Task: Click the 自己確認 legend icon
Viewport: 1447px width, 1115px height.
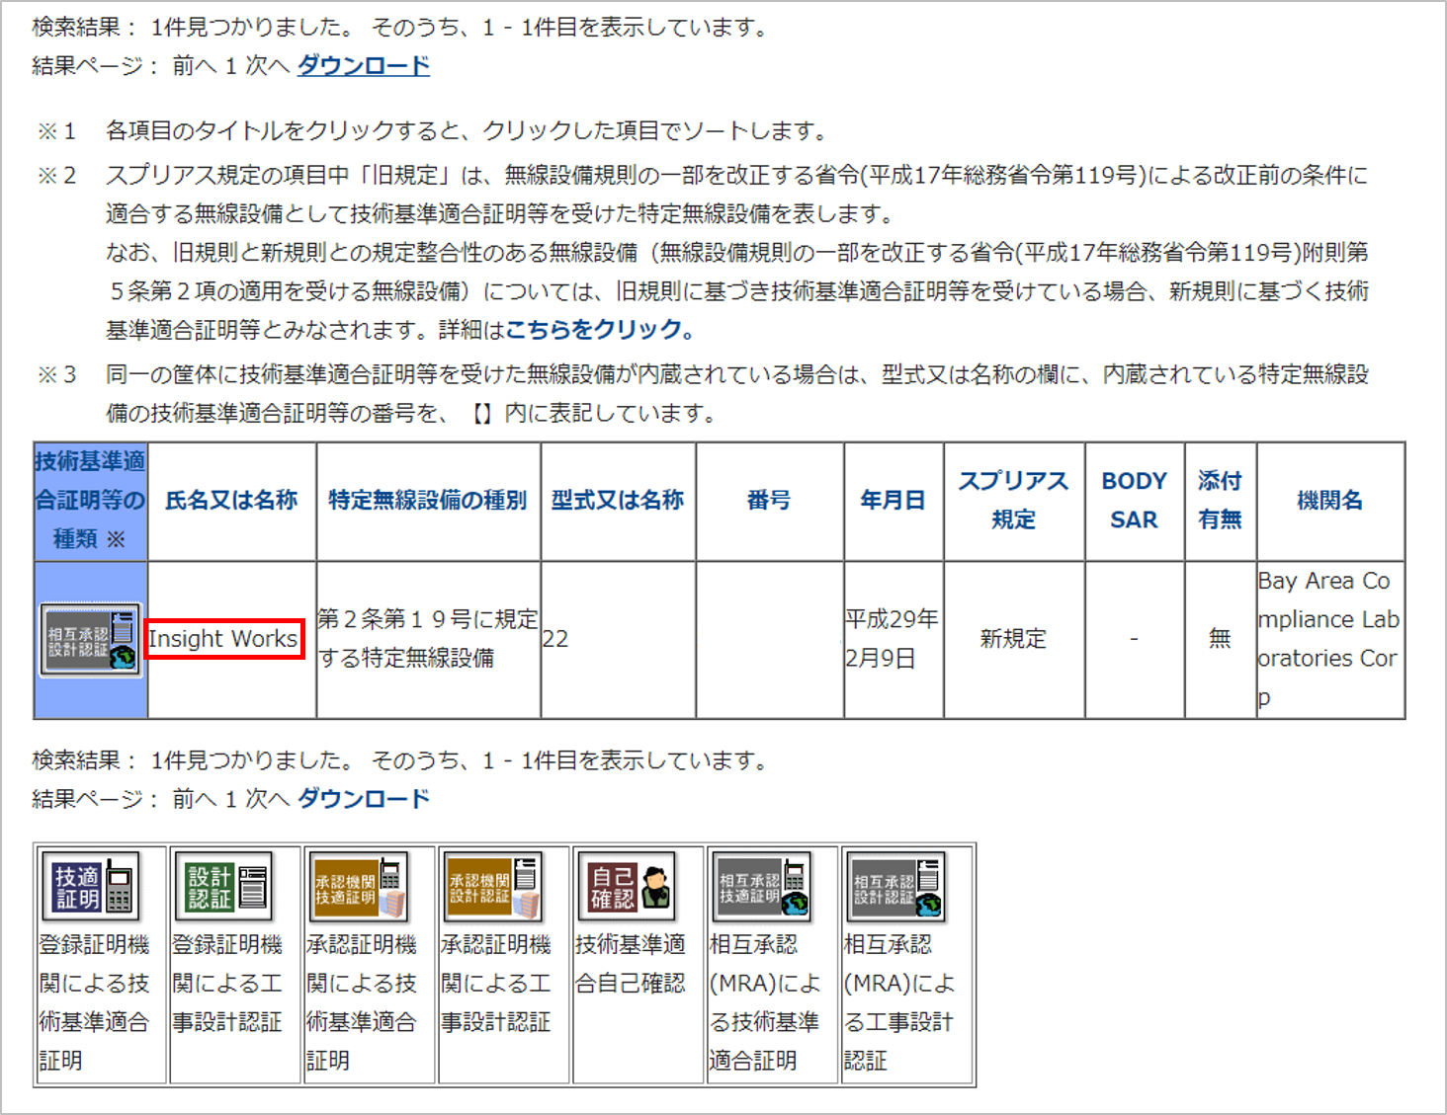Action: click(x=628, y=886)
